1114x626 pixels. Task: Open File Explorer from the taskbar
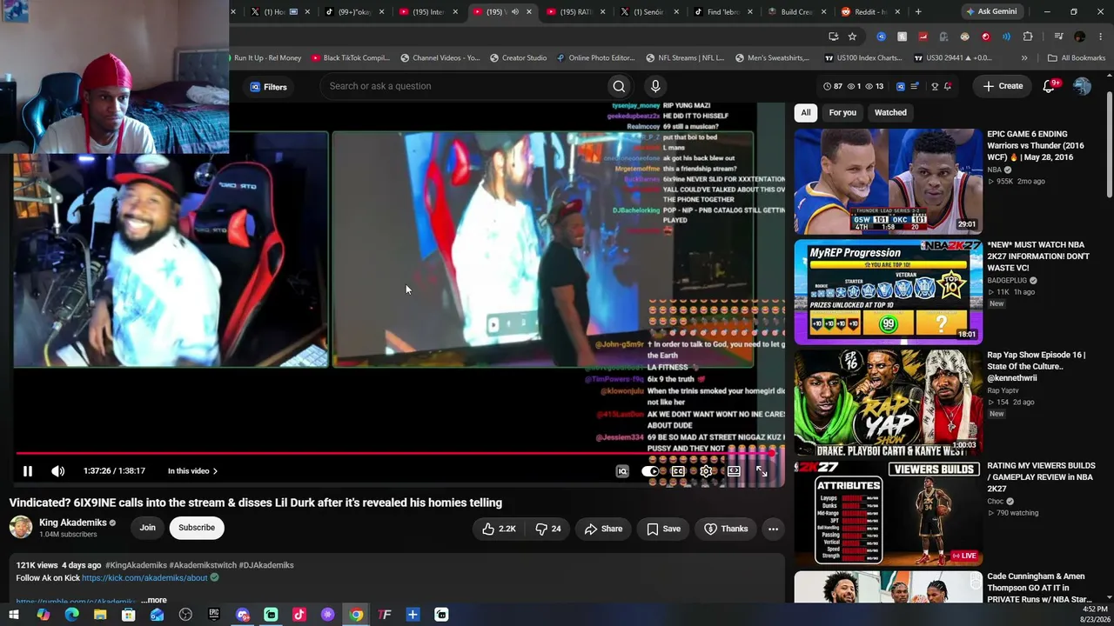pos(100,615)
